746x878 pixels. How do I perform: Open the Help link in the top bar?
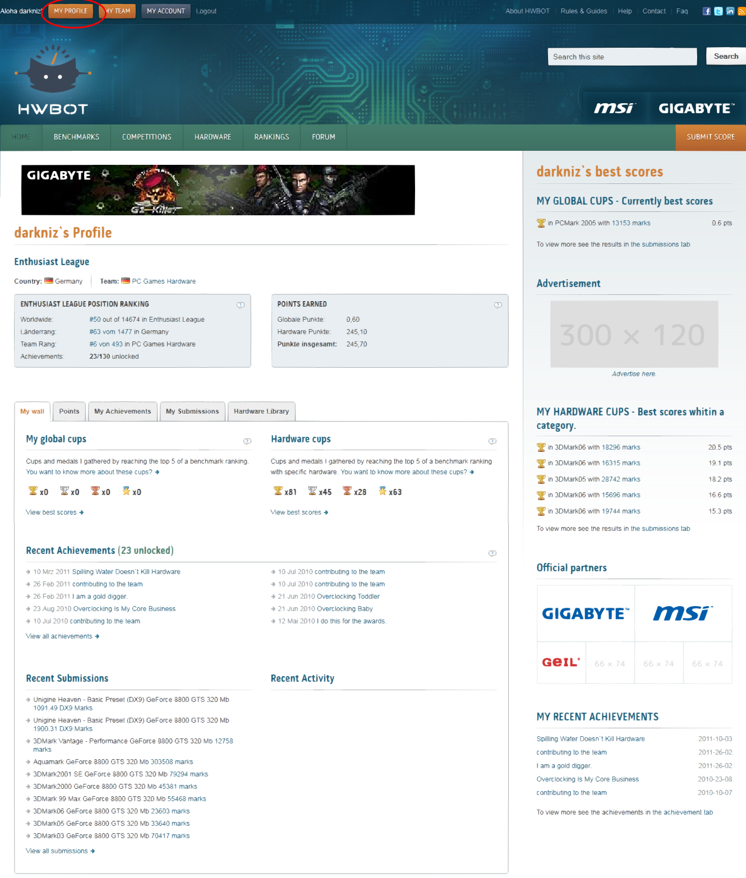625,11
